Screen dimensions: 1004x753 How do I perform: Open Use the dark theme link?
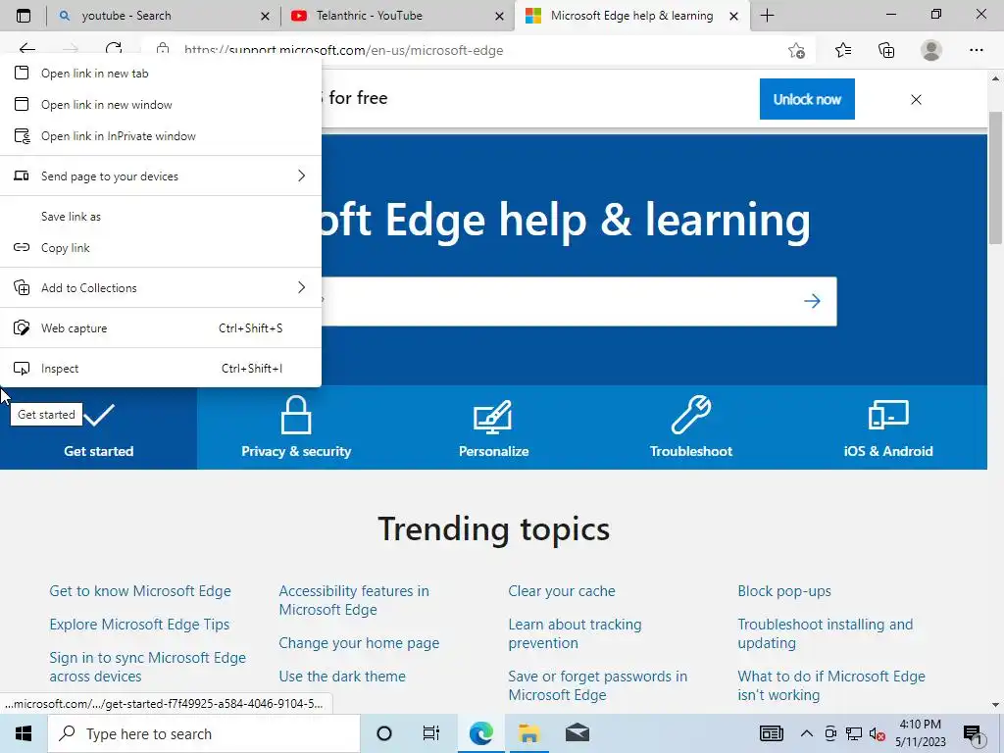tap(342, 677)
